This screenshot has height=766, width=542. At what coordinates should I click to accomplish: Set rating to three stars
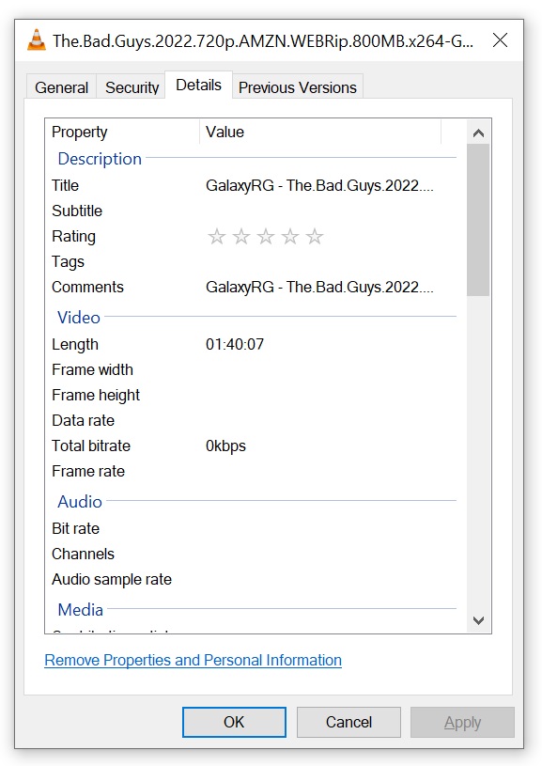coord(266,237)
